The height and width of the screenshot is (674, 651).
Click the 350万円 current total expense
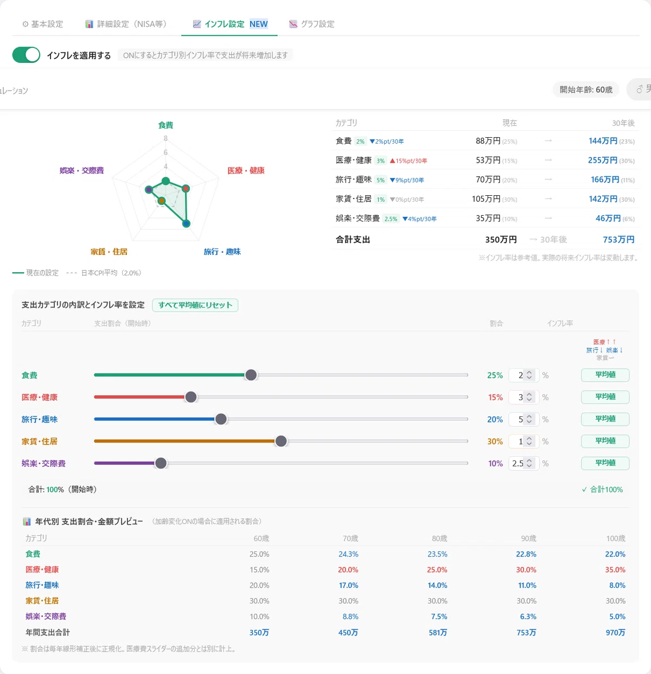501,239
